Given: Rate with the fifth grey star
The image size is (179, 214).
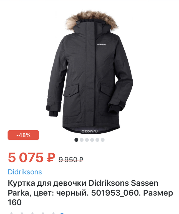Looking at the screenshot, I should (x=53, y=213).
